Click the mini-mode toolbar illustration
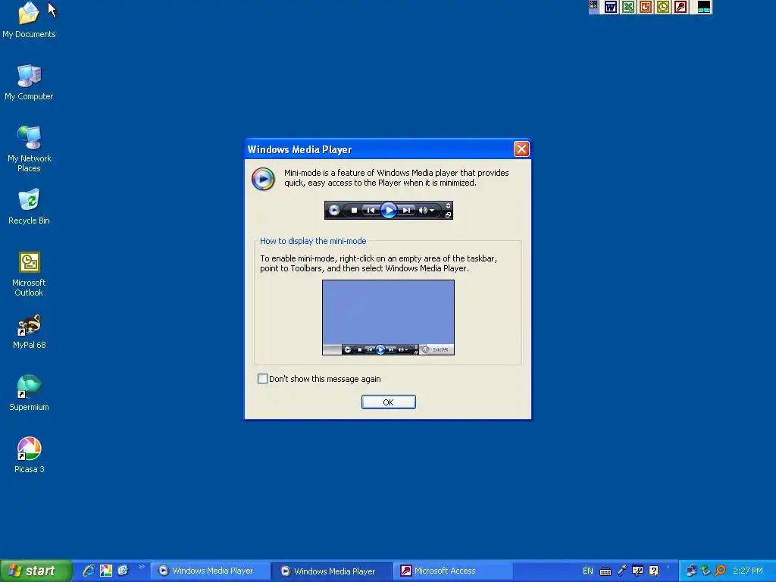 tap(389, 211)
